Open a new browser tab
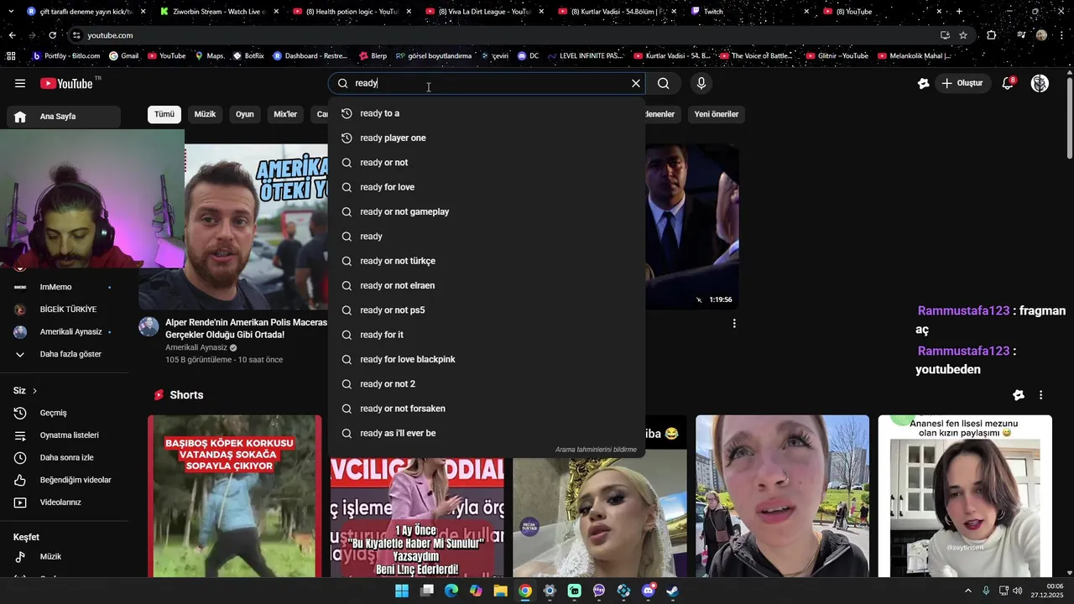Screen dimensions: 1074x604 (959, 12)
